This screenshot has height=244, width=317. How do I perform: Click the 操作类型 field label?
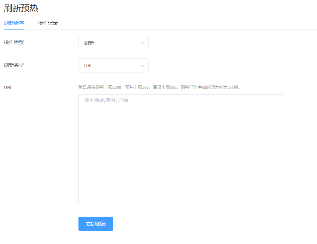coord(14,43)
